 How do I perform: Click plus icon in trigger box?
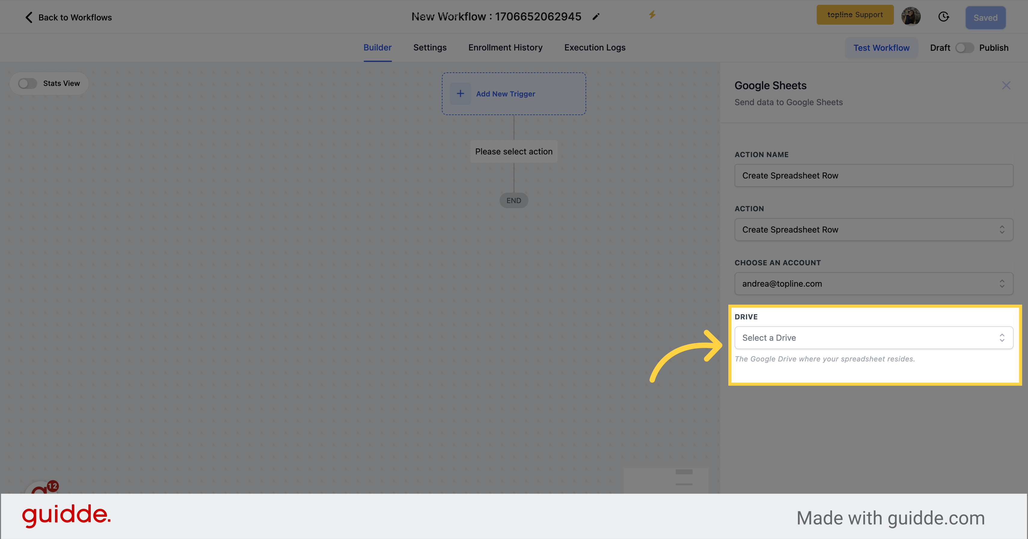pos(460,94)
